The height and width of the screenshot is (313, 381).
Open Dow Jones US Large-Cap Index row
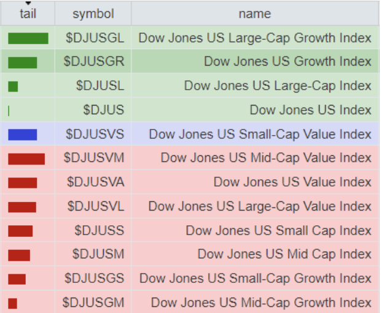click(277, 87)
